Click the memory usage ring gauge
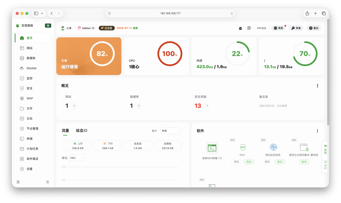This screenshot has width=341, height=203. (238, 54)
